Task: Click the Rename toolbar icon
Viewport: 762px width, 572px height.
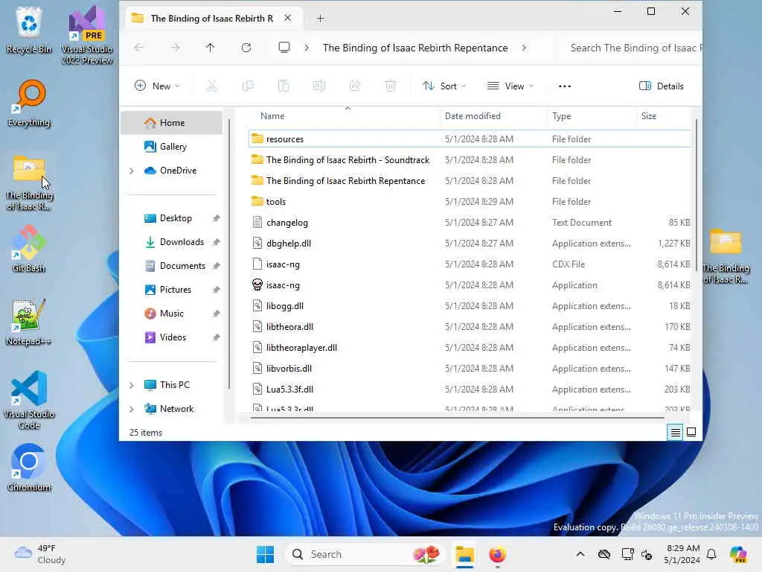Action: [319, 86]
